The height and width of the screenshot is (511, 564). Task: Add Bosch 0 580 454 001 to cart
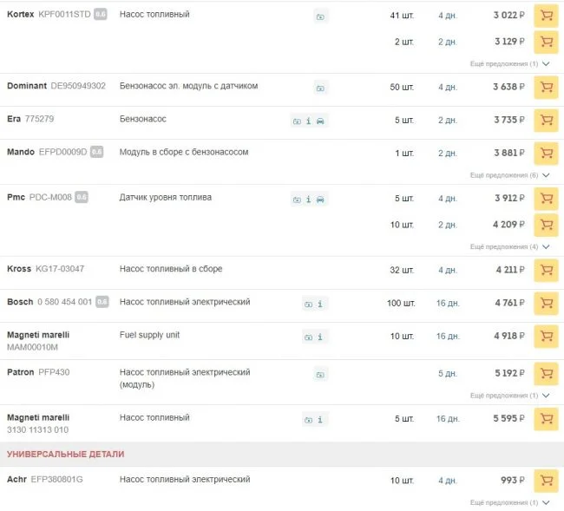[546, 303]
